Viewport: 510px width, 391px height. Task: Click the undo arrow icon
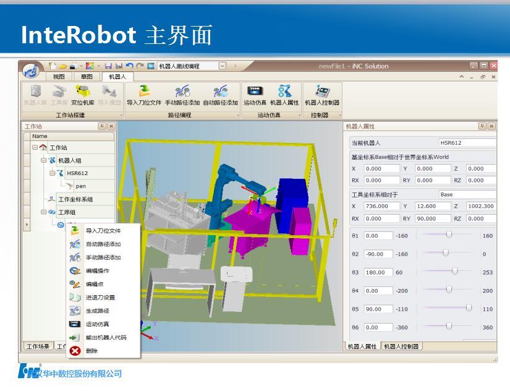pyautogui.click(x=129, y=66)
